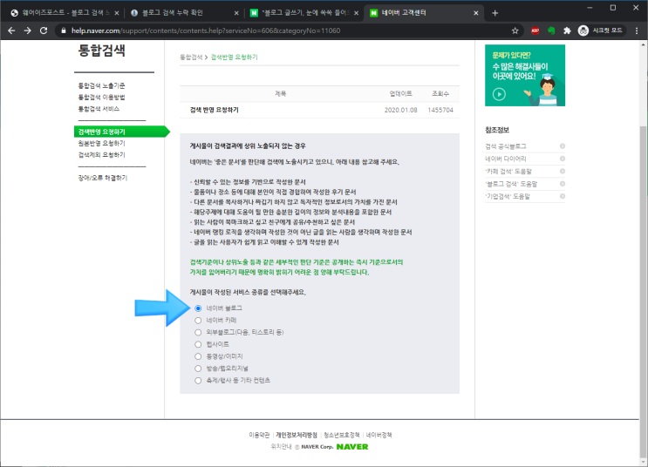Open 검색반영 요청하기 sidebar item
Image resolution: width=648 pixels, height=467 pixels.
(121, 132)
